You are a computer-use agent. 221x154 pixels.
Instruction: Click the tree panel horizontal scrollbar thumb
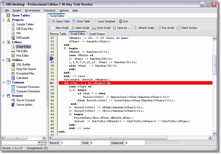17,138
